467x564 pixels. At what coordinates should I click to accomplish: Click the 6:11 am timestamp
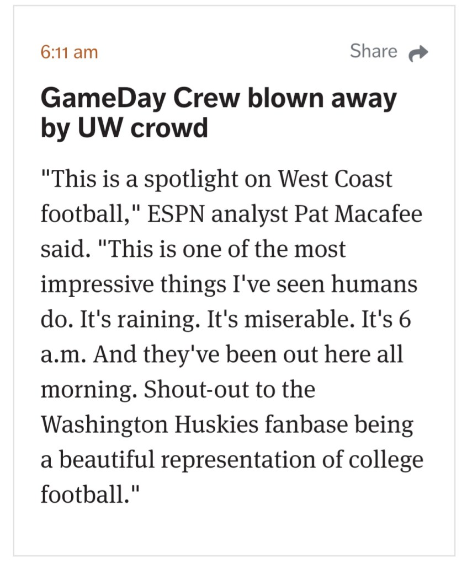pyautogui.click(x=69, y=52)
